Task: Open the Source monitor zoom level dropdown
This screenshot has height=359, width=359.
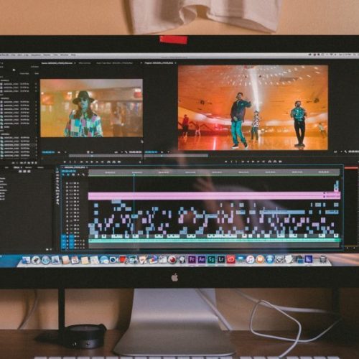Action: (x=62, y=152)
